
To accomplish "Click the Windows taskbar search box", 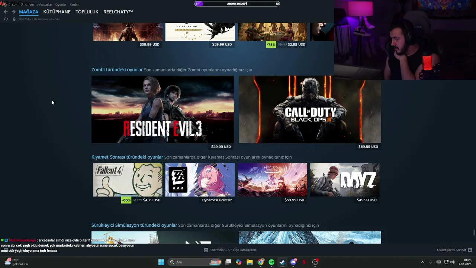I will 195,262.
